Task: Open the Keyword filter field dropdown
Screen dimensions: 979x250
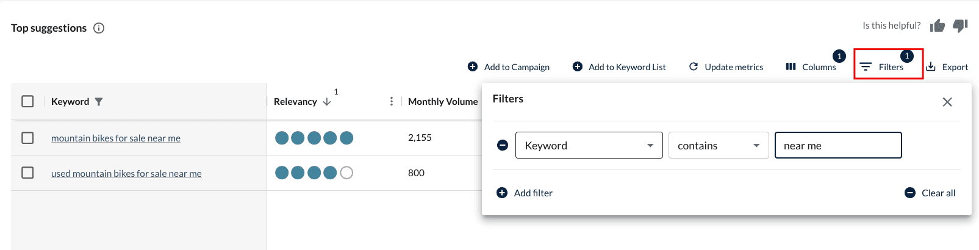Action: click(x=589, y=145)
